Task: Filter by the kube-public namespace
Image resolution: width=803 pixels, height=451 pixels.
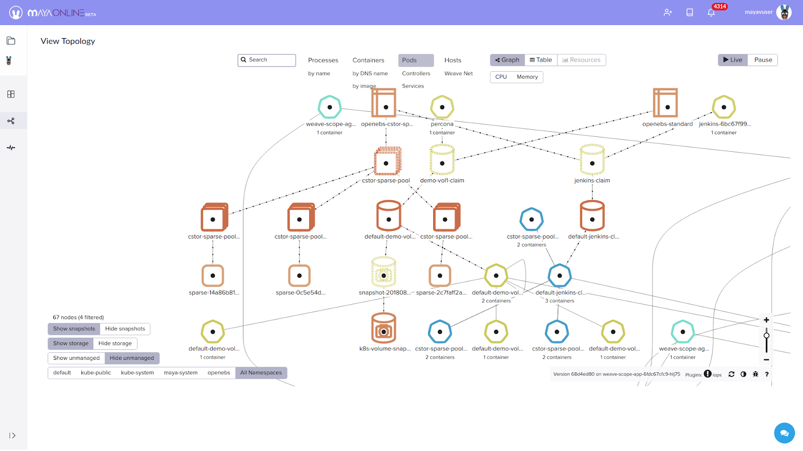Action: [96, 373]
